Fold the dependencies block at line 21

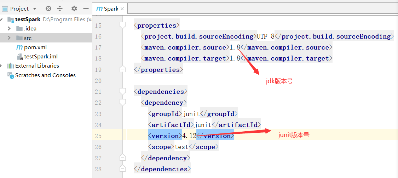coord(123,91)
